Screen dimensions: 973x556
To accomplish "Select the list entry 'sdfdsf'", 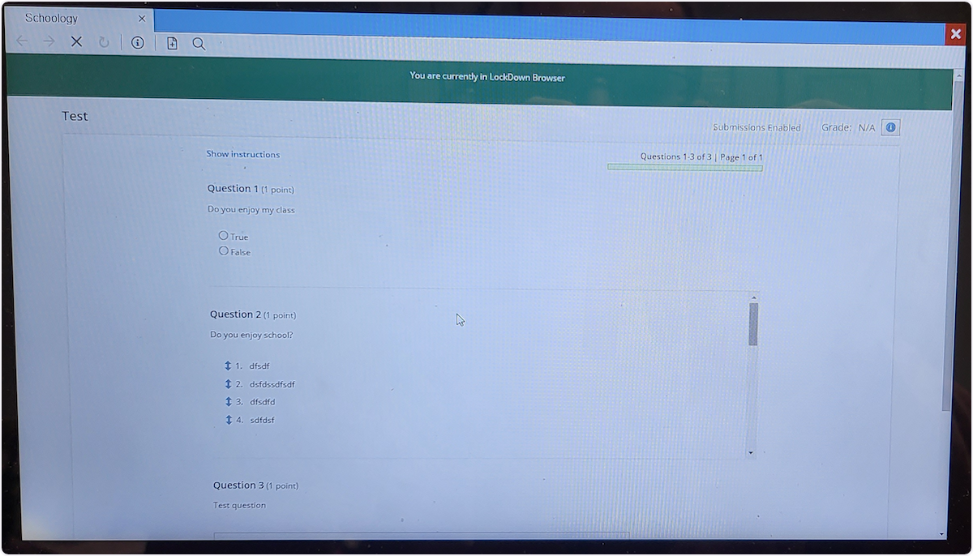I will [x=262, y=420].
